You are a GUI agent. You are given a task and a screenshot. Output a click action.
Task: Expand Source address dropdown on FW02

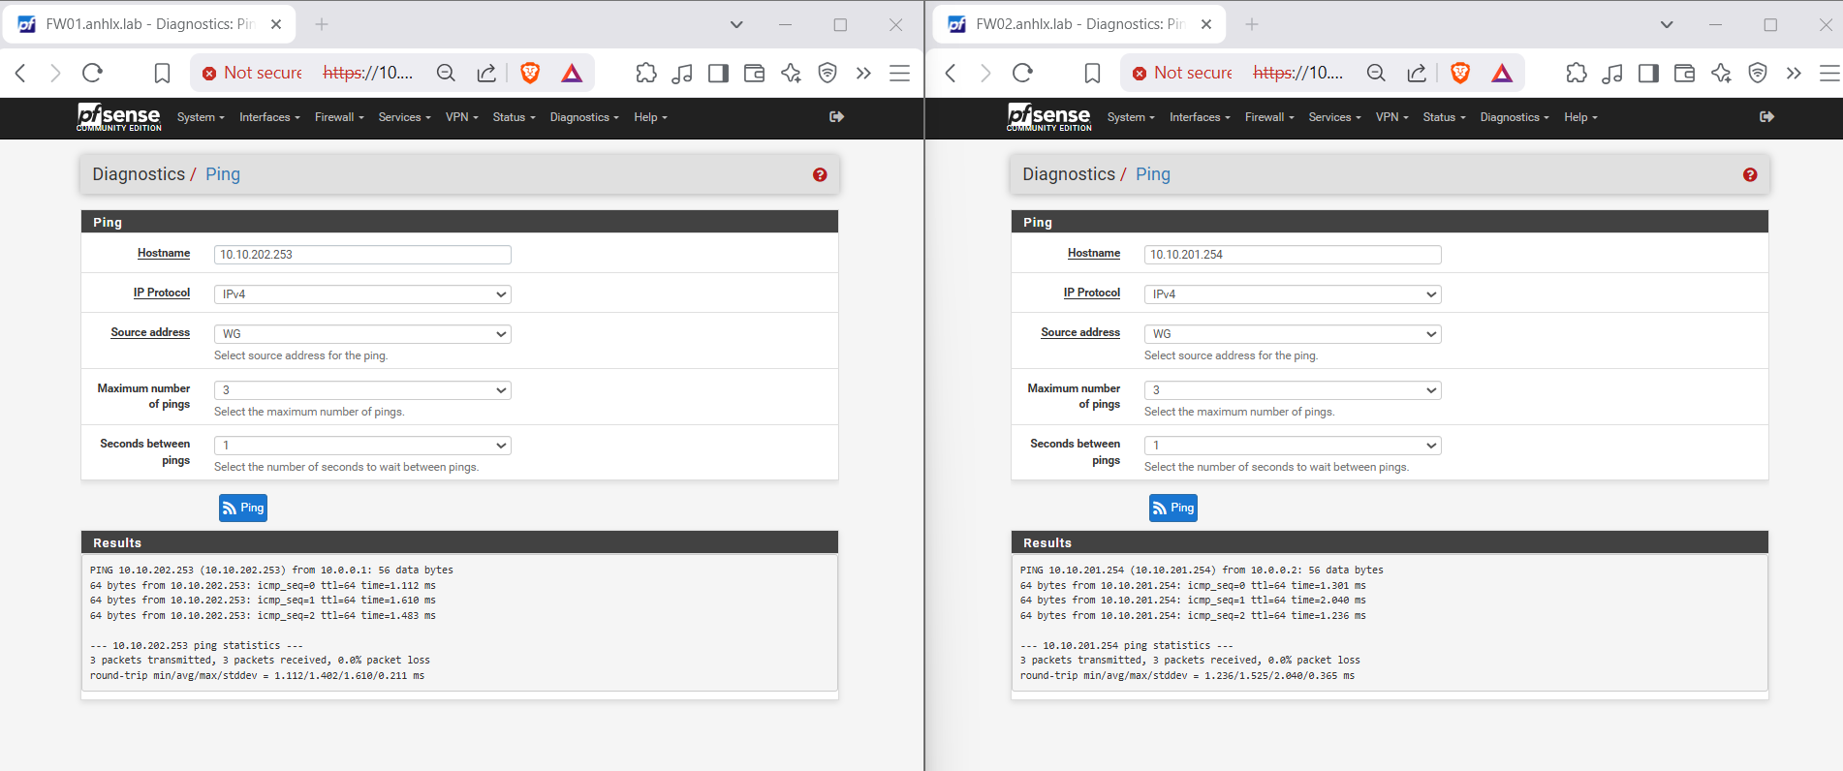coord(1292,334)
